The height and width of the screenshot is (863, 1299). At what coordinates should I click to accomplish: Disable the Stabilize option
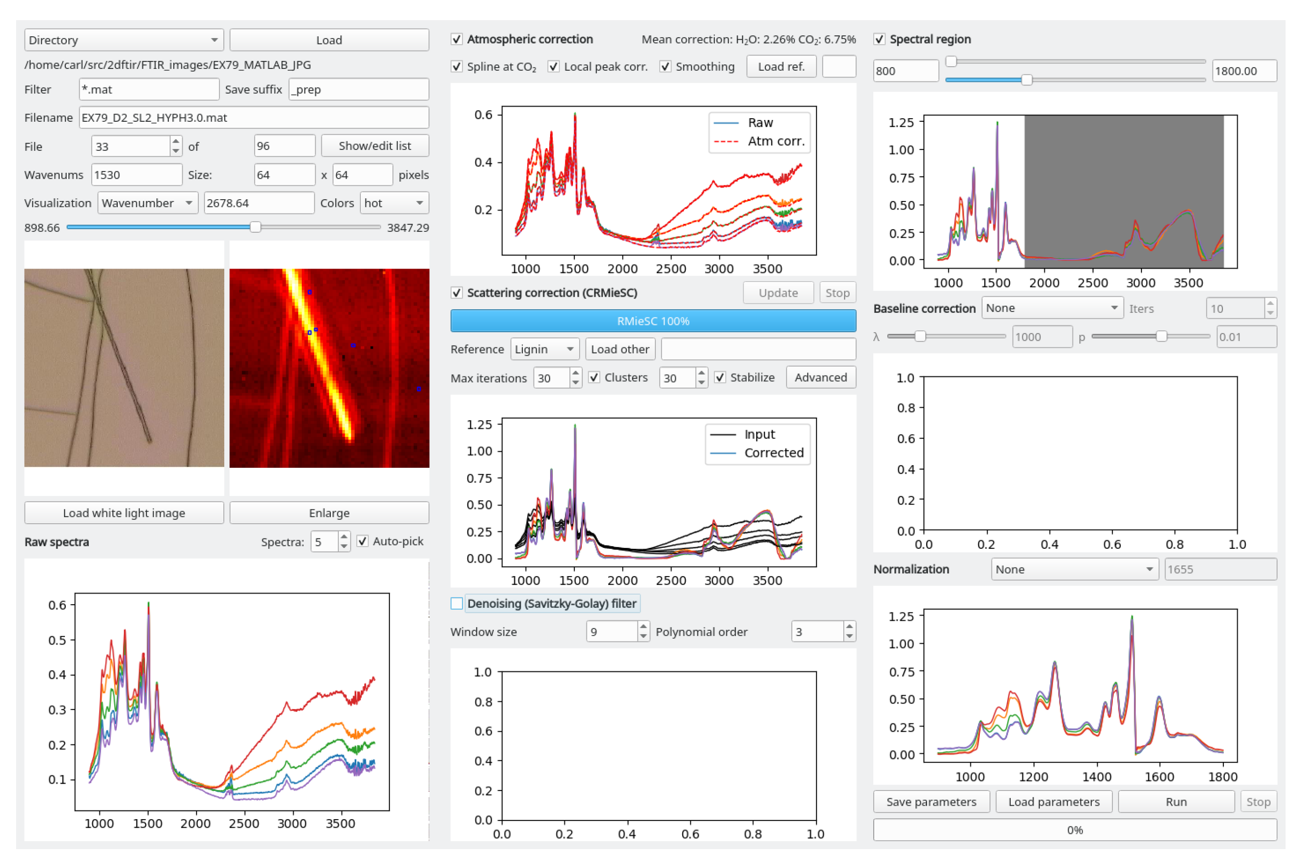720,378
